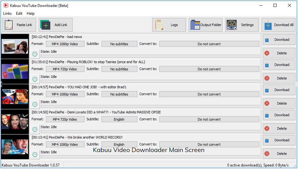Click the Paste Link clipboard icon

pyautogui.click(x=9, y=25)
